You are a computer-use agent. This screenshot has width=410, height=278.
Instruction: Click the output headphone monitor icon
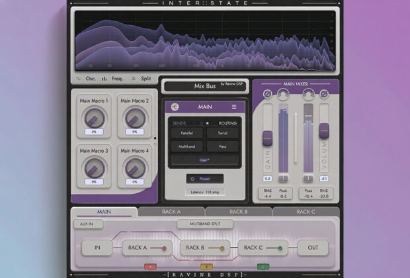(308, 94)
